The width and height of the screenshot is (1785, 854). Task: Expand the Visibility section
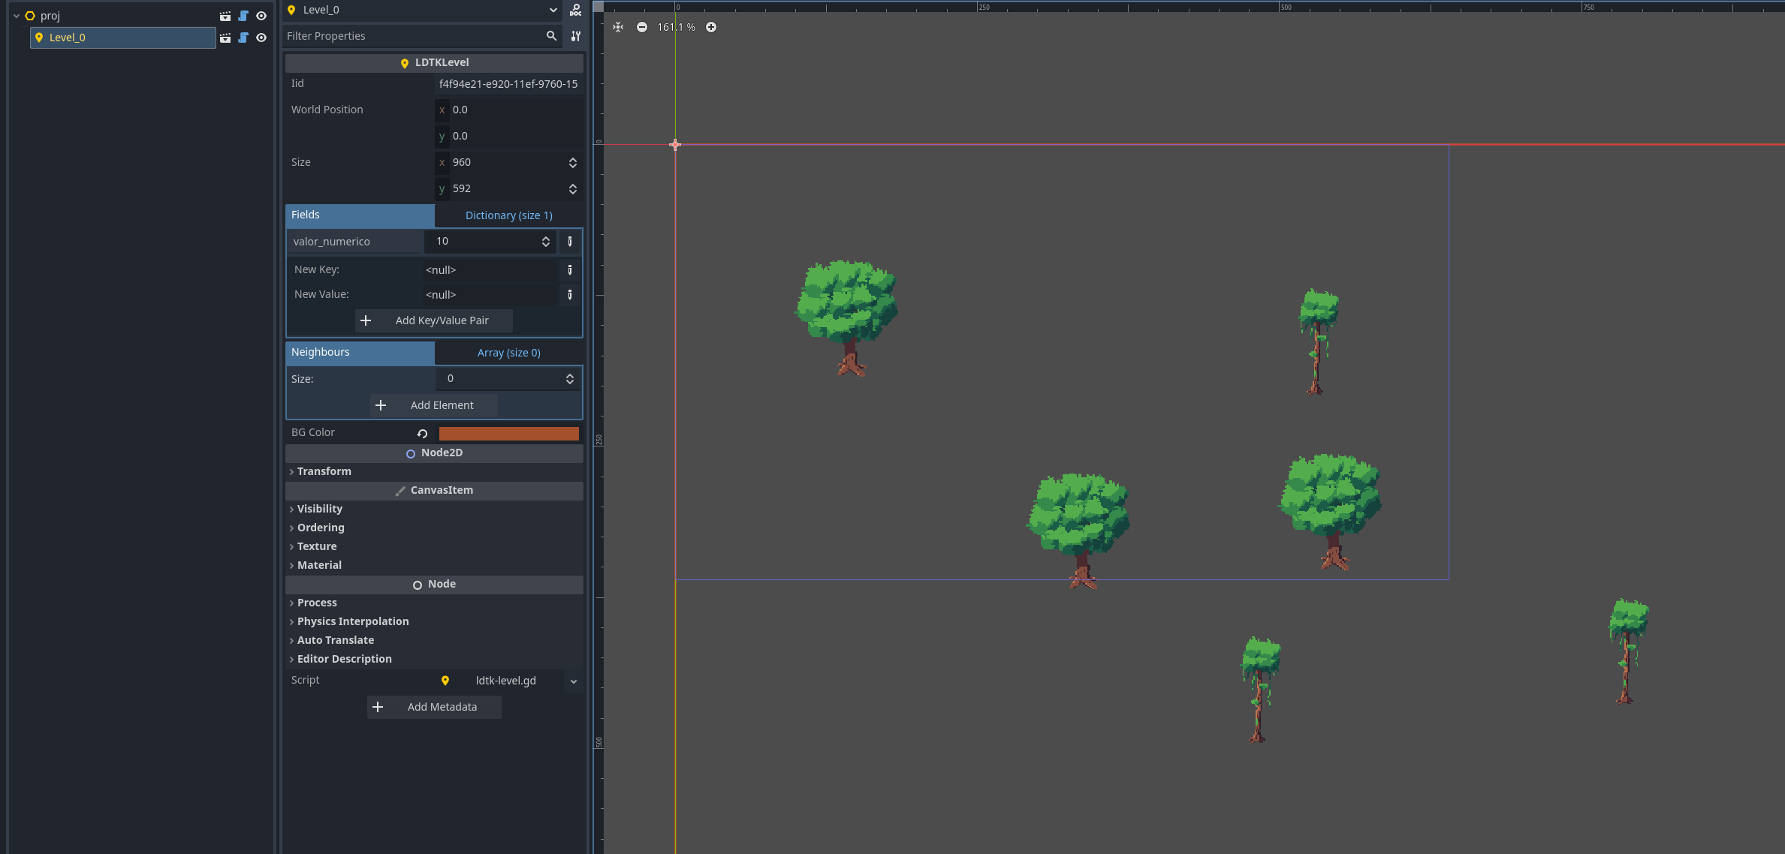tap(319, 509)
